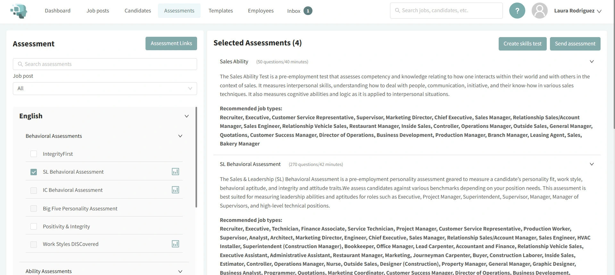
Task: Open the Job post dropdown showing All
Action: click(105, 89)
